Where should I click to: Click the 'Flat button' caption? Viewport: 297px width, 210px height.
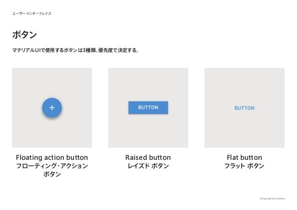coord(244,157)
